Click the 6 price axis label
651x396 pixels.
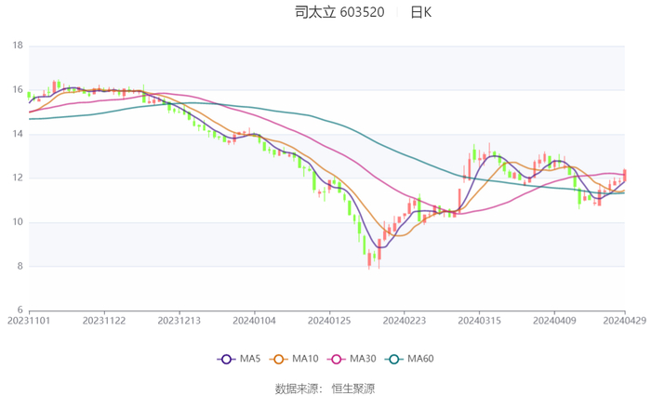[x=20, y=310]
